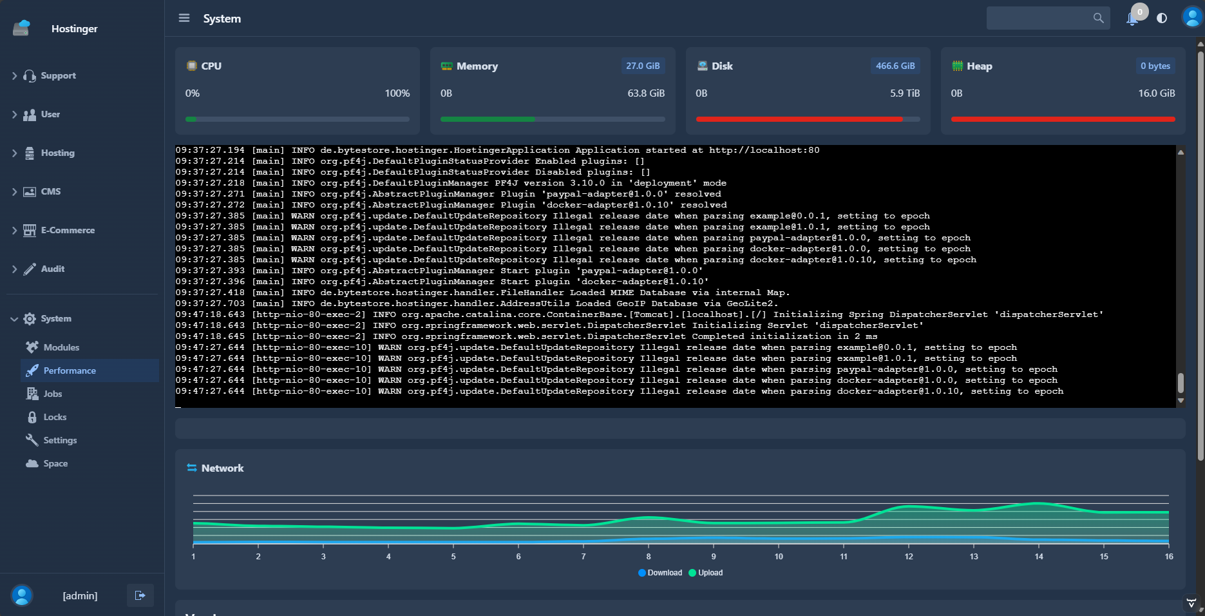The width and height of the screenshot is (1205, 616).
Task: Click the search magnifier icon
Action: pyautogui.click(x=1098, y=18)
